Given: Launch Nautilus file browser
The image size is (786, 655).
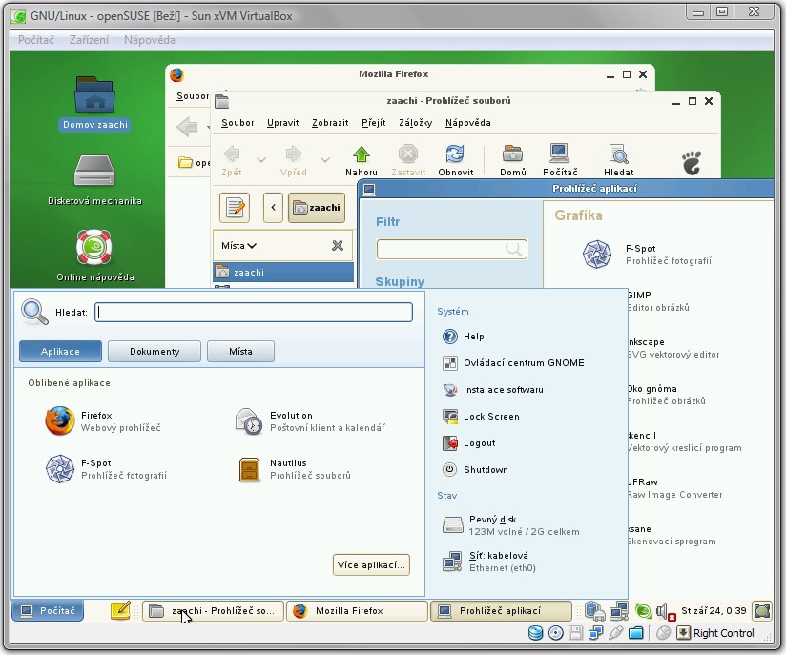Looking at the screenshot, I should click(295, 468).
